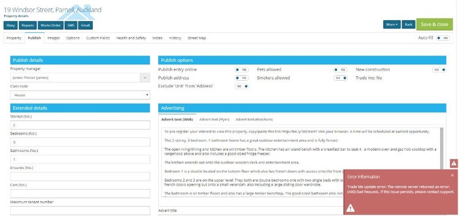Select Advert text (Web) tab
The width and height of the screenshot is (459, 216).
coord(177,120)
